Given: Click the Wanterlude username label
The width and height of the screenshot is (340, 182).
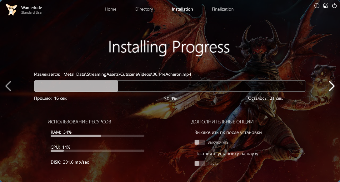Looking at the screenshot, I should pyautogui.click(x=32, y=7).
